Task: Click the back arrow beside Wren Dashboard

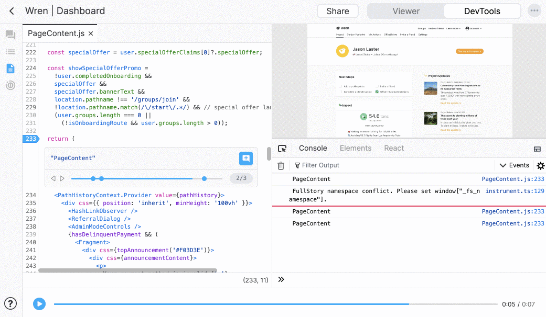Action: pos(12,11)
